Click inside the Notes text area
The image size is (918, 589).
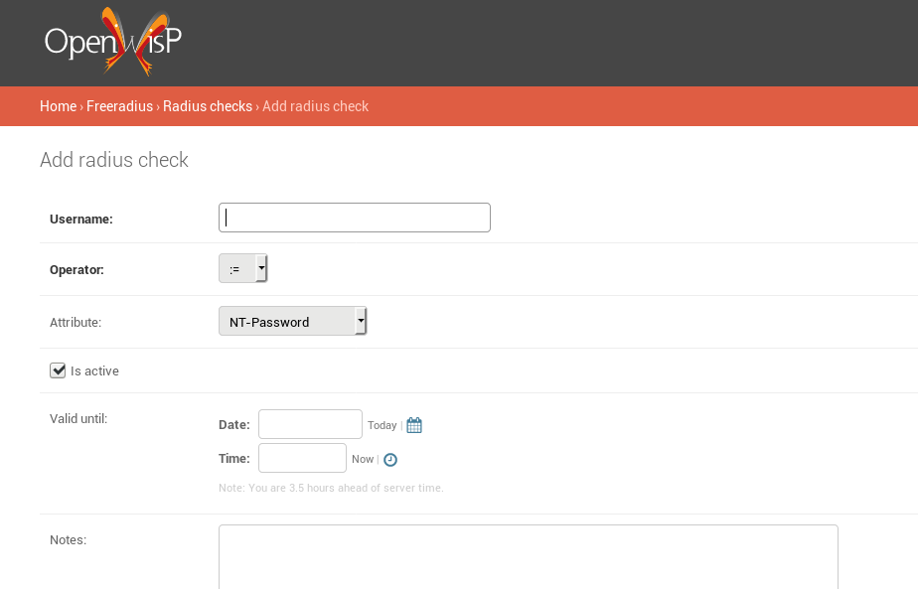pos(527,558)
